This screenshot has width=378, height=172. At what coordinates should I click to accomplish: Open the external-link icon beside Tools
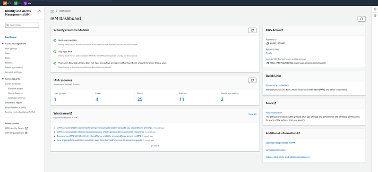click(x=275, y=103)
